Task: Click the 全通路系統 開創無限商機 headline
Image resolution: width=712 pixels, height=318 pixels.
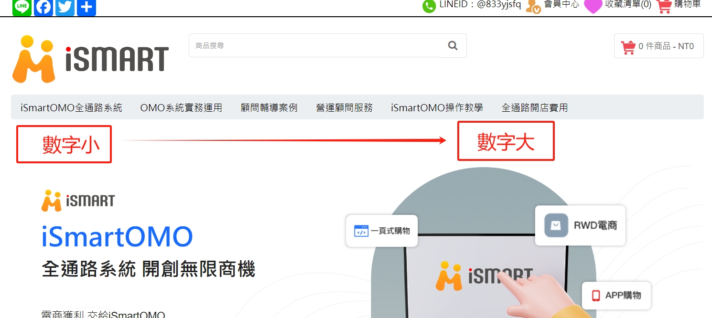Action: (149, 269)
